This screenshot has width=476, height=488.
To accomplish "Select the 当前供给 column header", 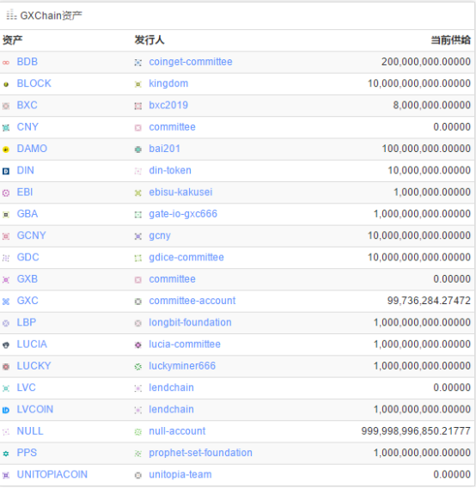I will (x=450, y=40).
